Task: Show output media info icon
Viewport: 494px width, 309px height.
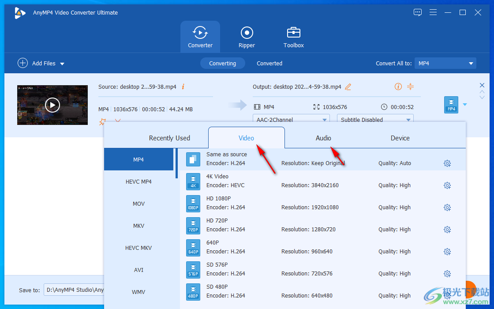Action: 398,87
